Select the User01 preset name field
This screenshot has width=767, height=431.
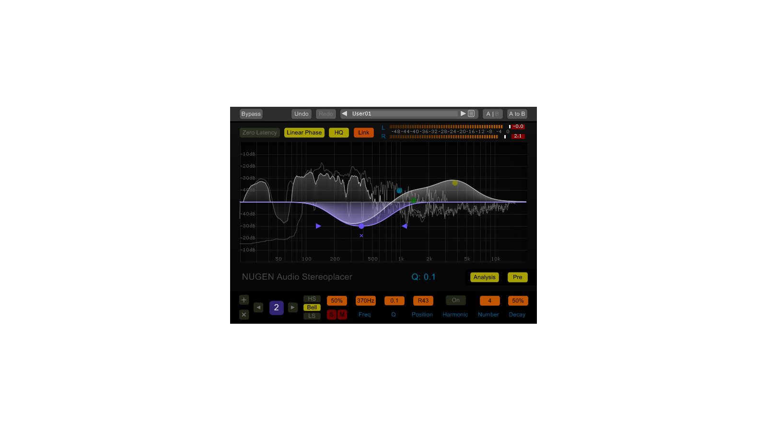(404, 113)
